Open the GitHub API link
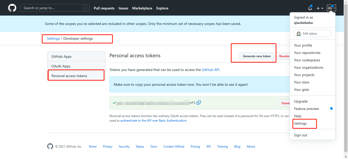This screenshot has height=159, width=348. (210, 69)
